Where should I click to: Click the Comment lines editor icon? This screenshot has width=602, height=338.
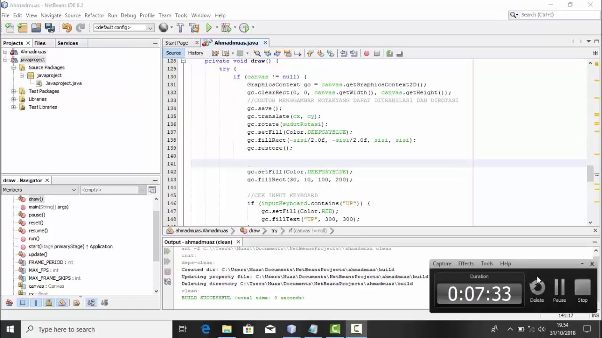[x=389, y=53]
